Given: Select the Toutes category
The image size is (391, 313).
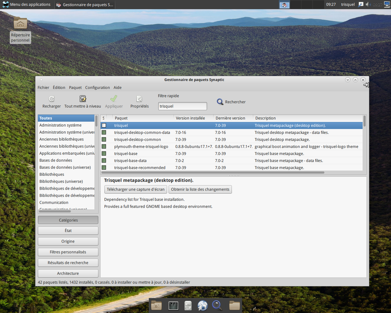Looking at the screenshot, I should coord(66,118).
